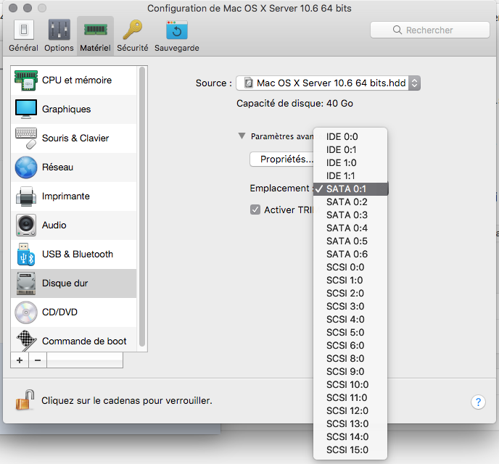The image size is (499, 464).
Task: Choose SATA 0:6 from location menu
Action: (350, 254)
